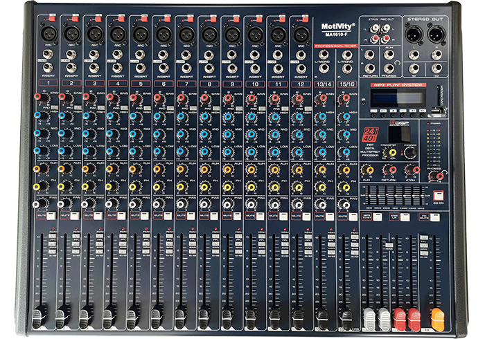
Task: Click the orange FX master fader
Action: pyautogui.click(x=437, y=318)
